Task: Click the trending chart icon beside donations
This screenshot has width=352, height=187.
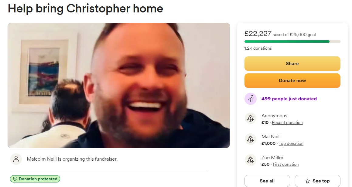Action: 251,99
